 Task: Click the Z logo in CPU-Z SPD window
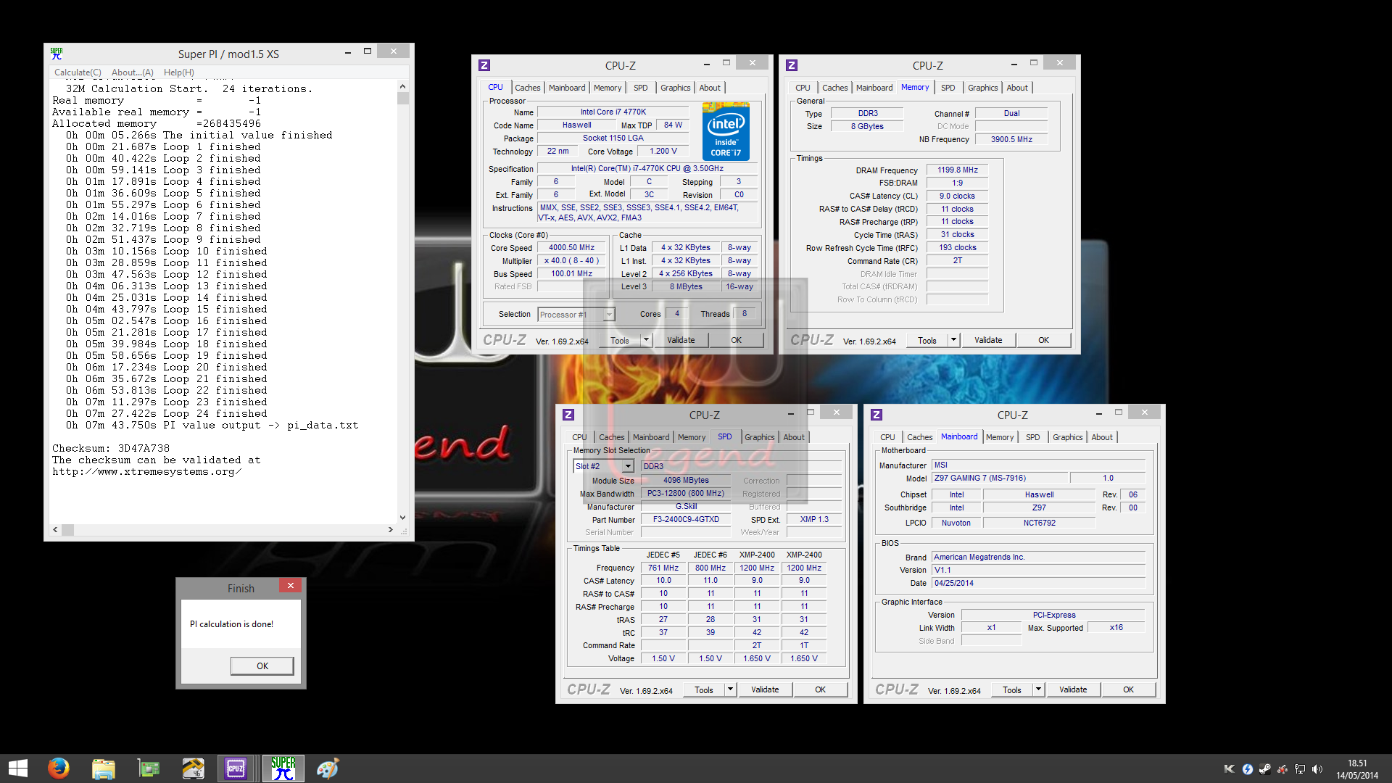pos(568,415)
